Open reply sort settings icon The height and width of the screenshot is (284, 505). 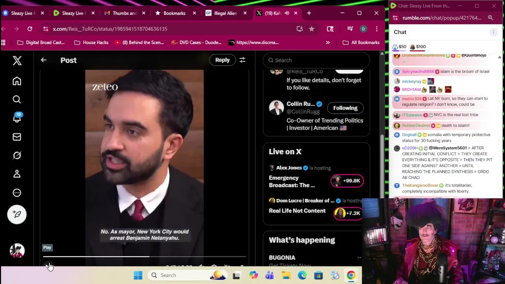(x=242, y=60)
